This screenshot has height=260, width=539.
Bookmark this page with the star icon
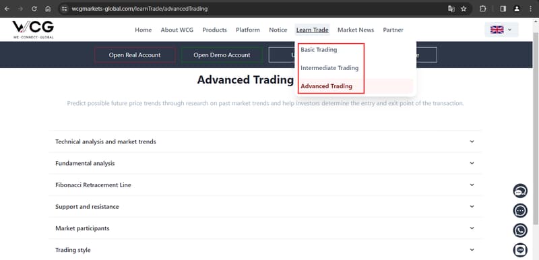click(464, 9)
